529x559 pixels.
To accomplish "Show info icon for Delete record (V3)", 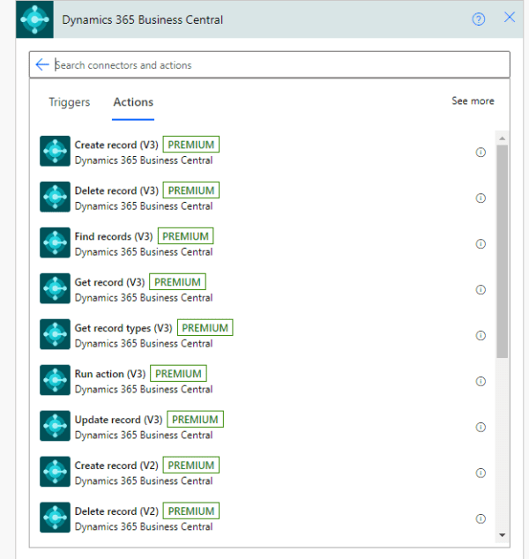I will click(481, 198).
